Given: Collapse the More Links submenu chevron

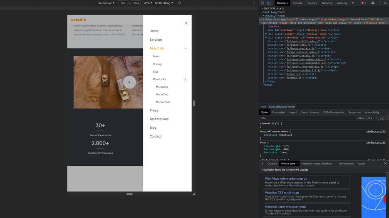Looking at the screenshot, I should pos(185,80).
